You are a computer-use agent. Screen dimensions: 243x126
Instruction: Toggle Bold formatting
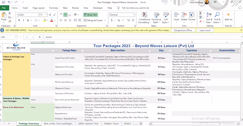19,20
